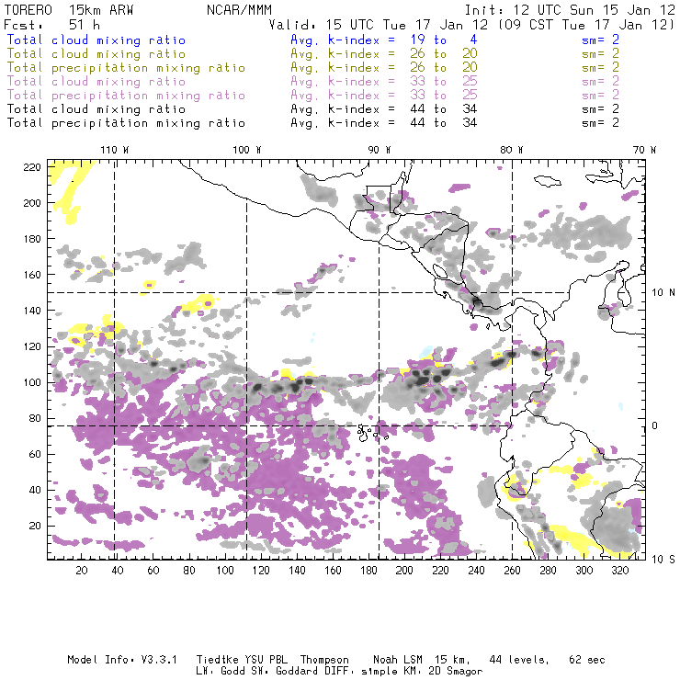This screenshot has height=680, width=680.
Task: Select the 'Fcst: 51 h' forecast hour text
Action: (51, 25)
